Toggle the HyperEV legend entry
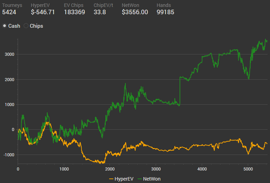Image resolution: width=270 pixels, height=183 pixels. coord(121,179)
